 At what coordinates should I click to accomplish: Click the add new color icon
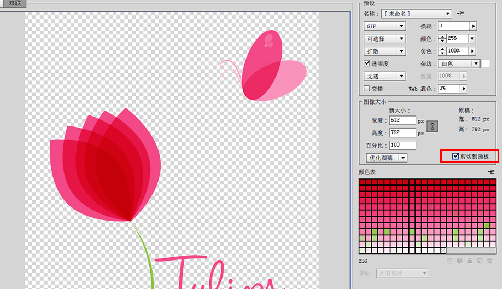click(x=479, y=261)
